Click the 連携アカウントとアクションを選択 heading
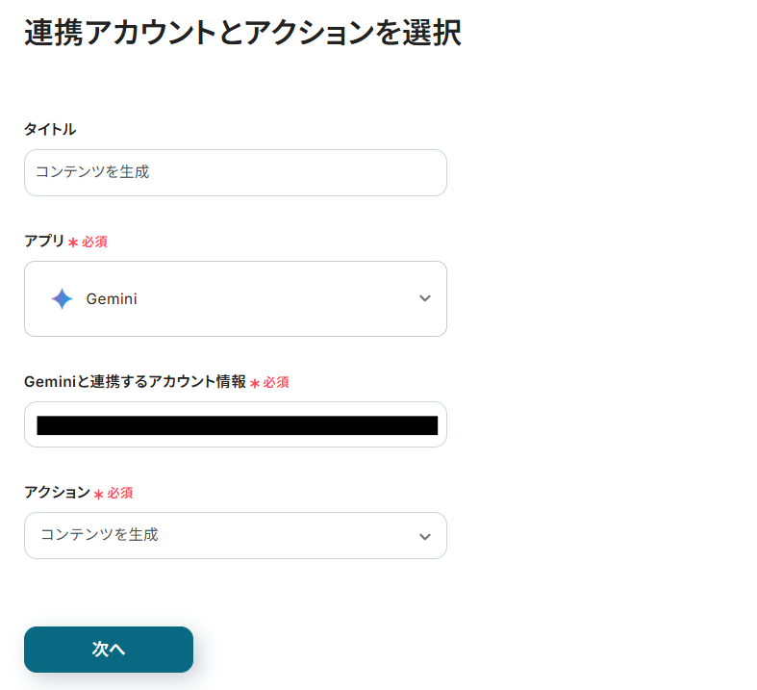 click(x=242, y=33)
